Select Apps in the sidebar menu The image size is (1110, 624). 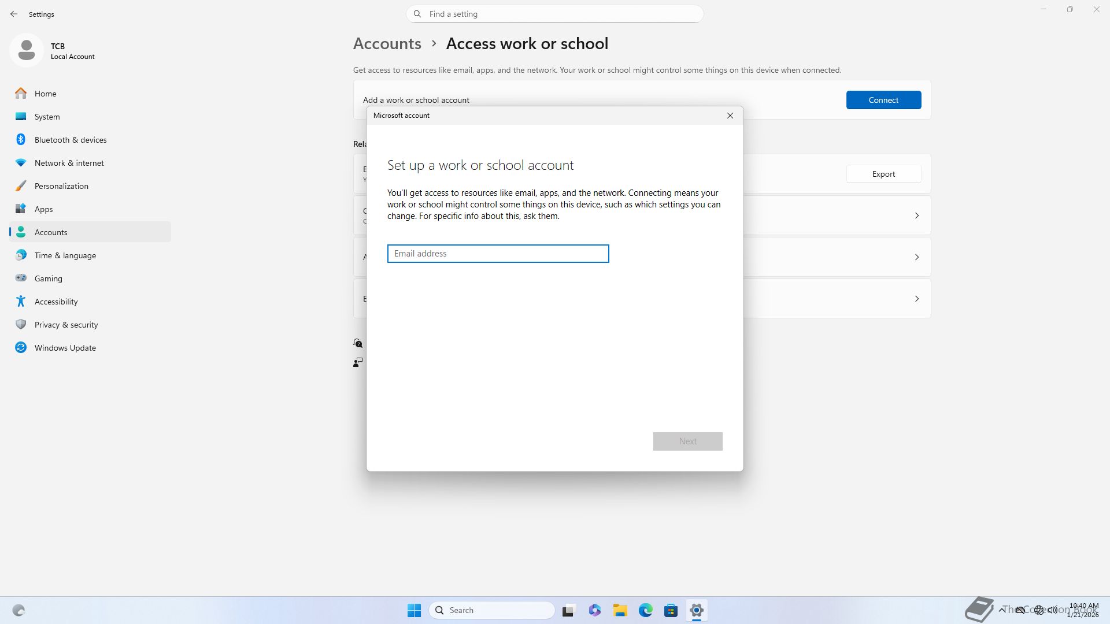coord(43,209)
